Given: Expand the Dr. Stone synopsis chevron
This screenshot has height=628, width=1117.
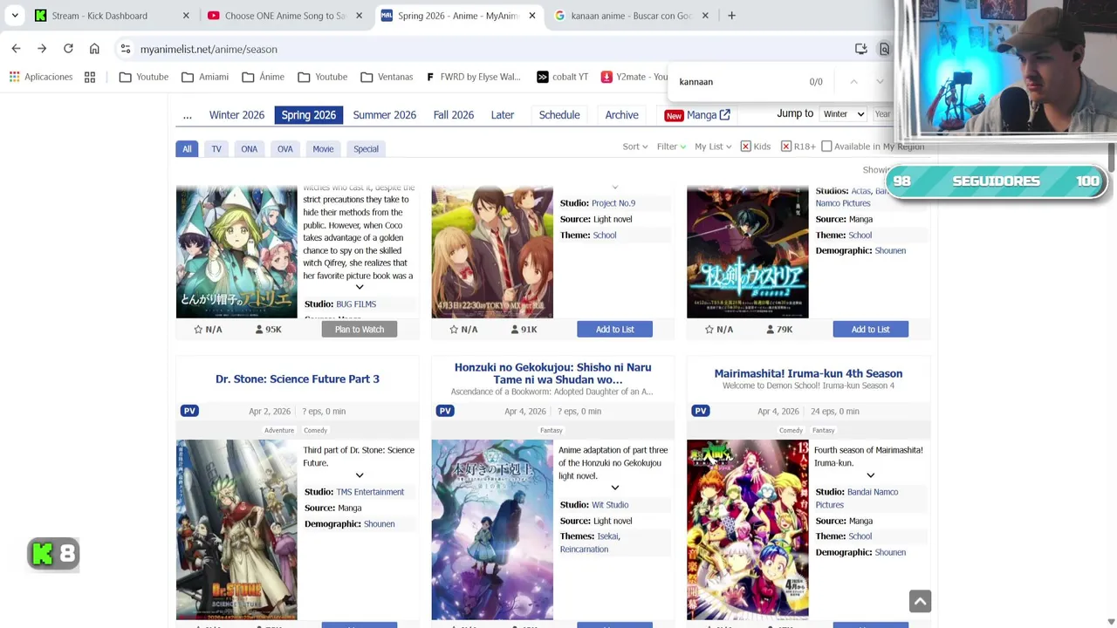Looking at the screenshot, I should [360, 475].
